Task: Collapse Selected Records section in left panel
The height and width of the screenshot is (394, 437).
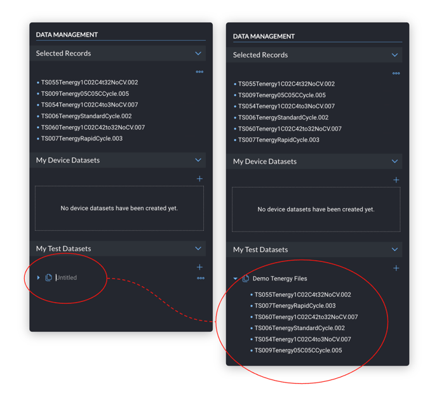Action: coord(198,53)
